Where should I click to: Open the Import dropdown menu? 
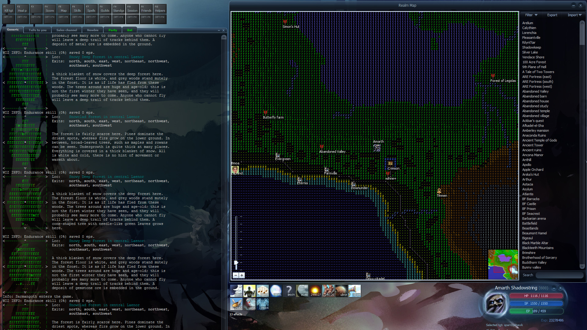click(x=574, y=15)
